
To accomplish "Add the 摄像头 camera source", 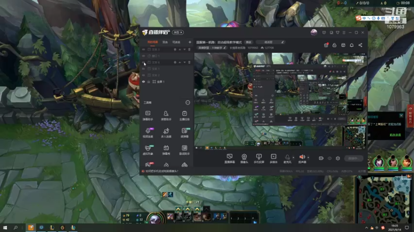I will (x=244, y=159).
